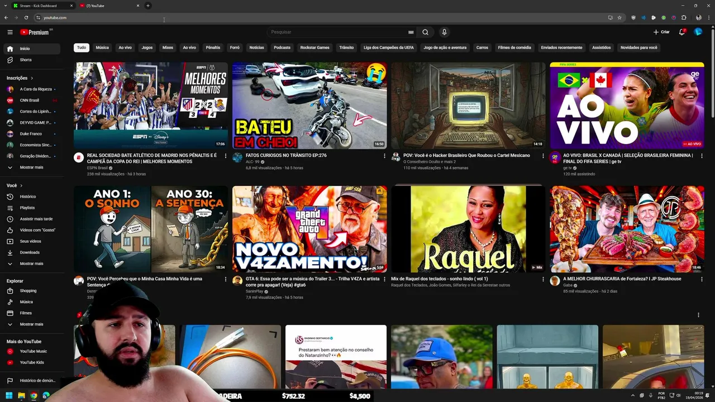
Task: Click the YouTube Premium logo
Action: tap(35, 32)
